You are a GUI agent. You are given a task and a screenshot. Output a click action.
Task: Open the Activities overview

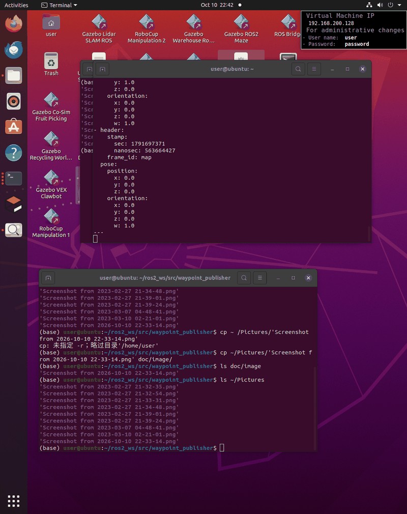tap(16, 5)
